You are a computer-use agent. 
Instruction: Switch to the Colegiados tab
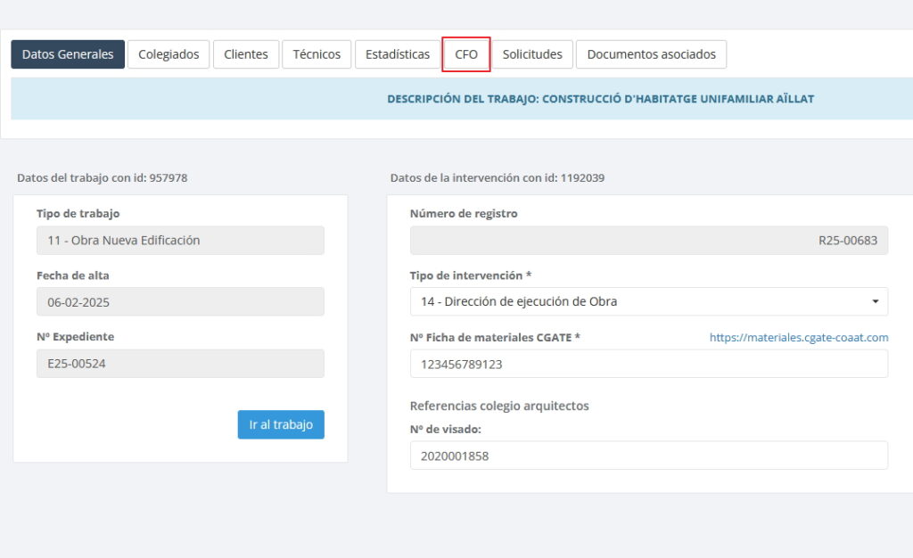pos(169,54)
